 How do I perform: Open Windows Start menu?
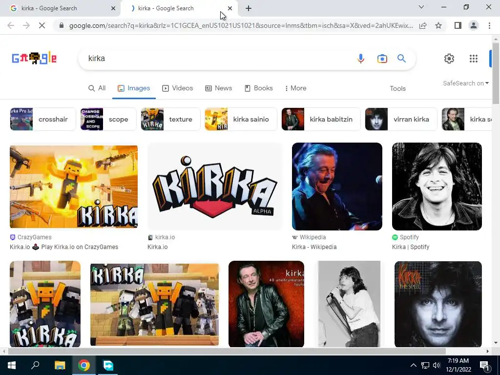pos(12,365)
